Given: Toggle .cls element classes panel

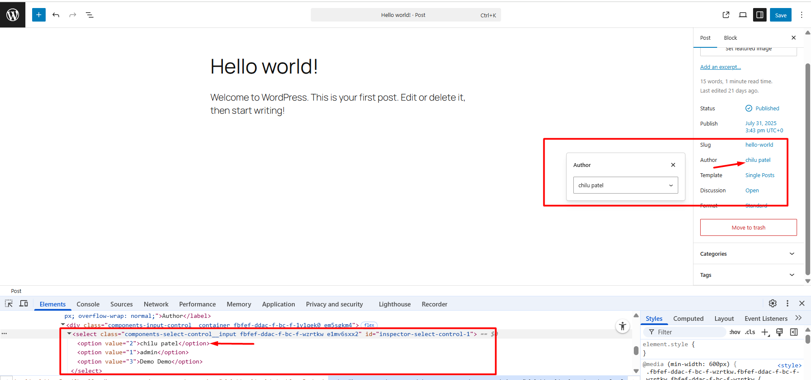Looking at the screenshot, I should pyautogui.click(x=750, y=332).
